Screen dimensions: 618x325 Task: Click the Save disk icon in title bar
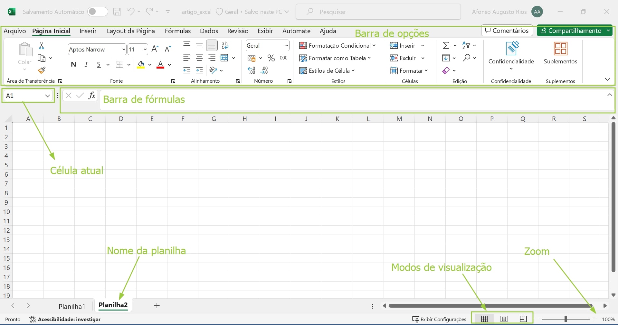pos(117,12)
